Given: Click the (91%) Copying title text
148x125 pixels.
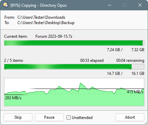Looking at the screenshot, I should [23, 5].
